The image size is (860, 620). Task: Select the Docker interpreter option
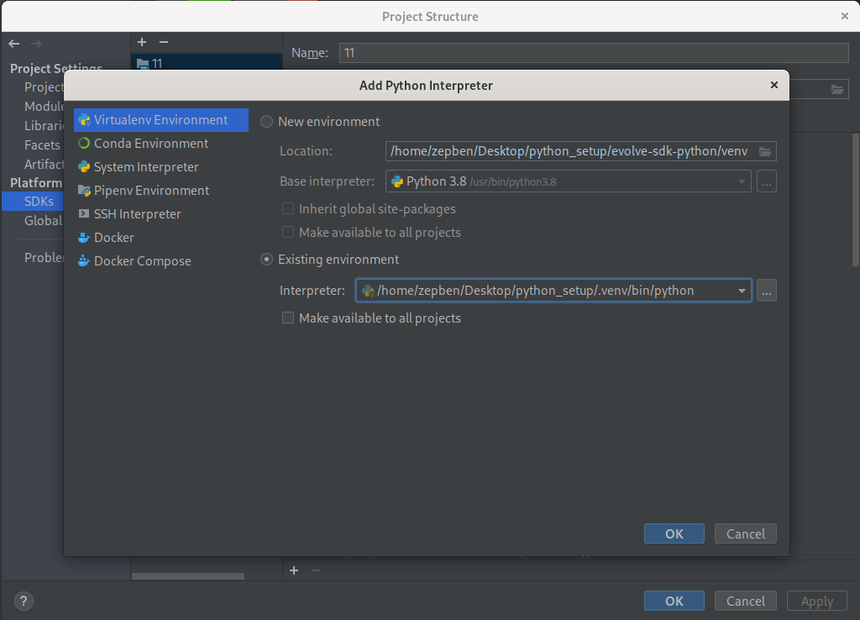(113, 238)
